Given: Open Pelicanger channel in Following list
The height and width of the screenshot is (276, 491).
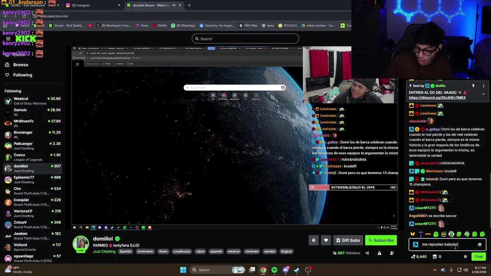Looking at the screenshot, I should point(33,146).
